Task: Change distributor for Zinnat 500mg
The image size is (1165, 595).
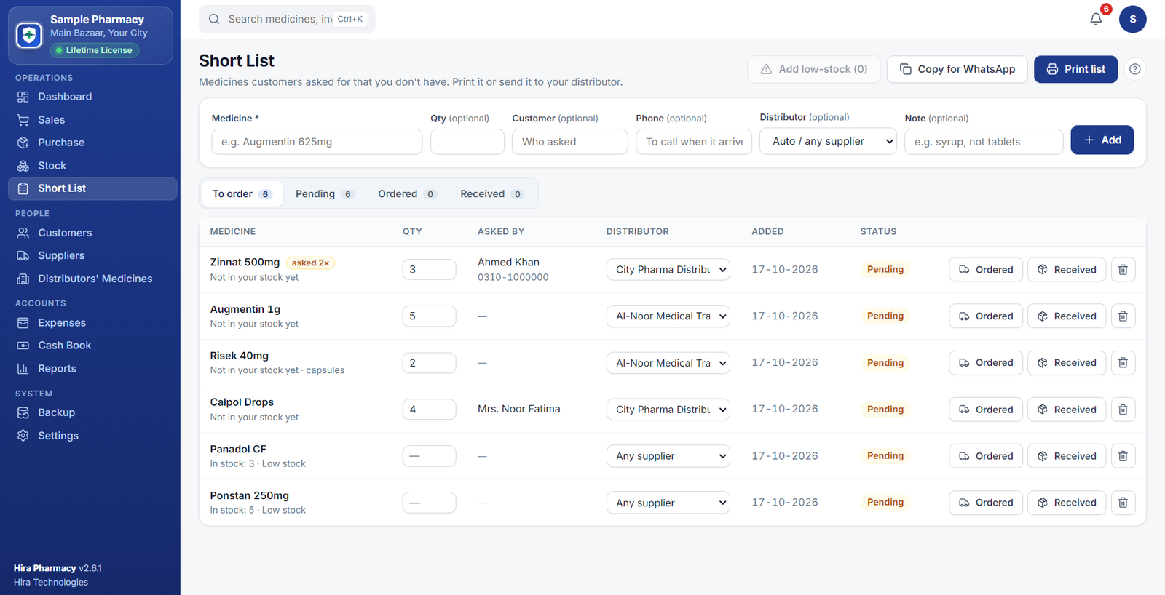Action: (668, 270)
